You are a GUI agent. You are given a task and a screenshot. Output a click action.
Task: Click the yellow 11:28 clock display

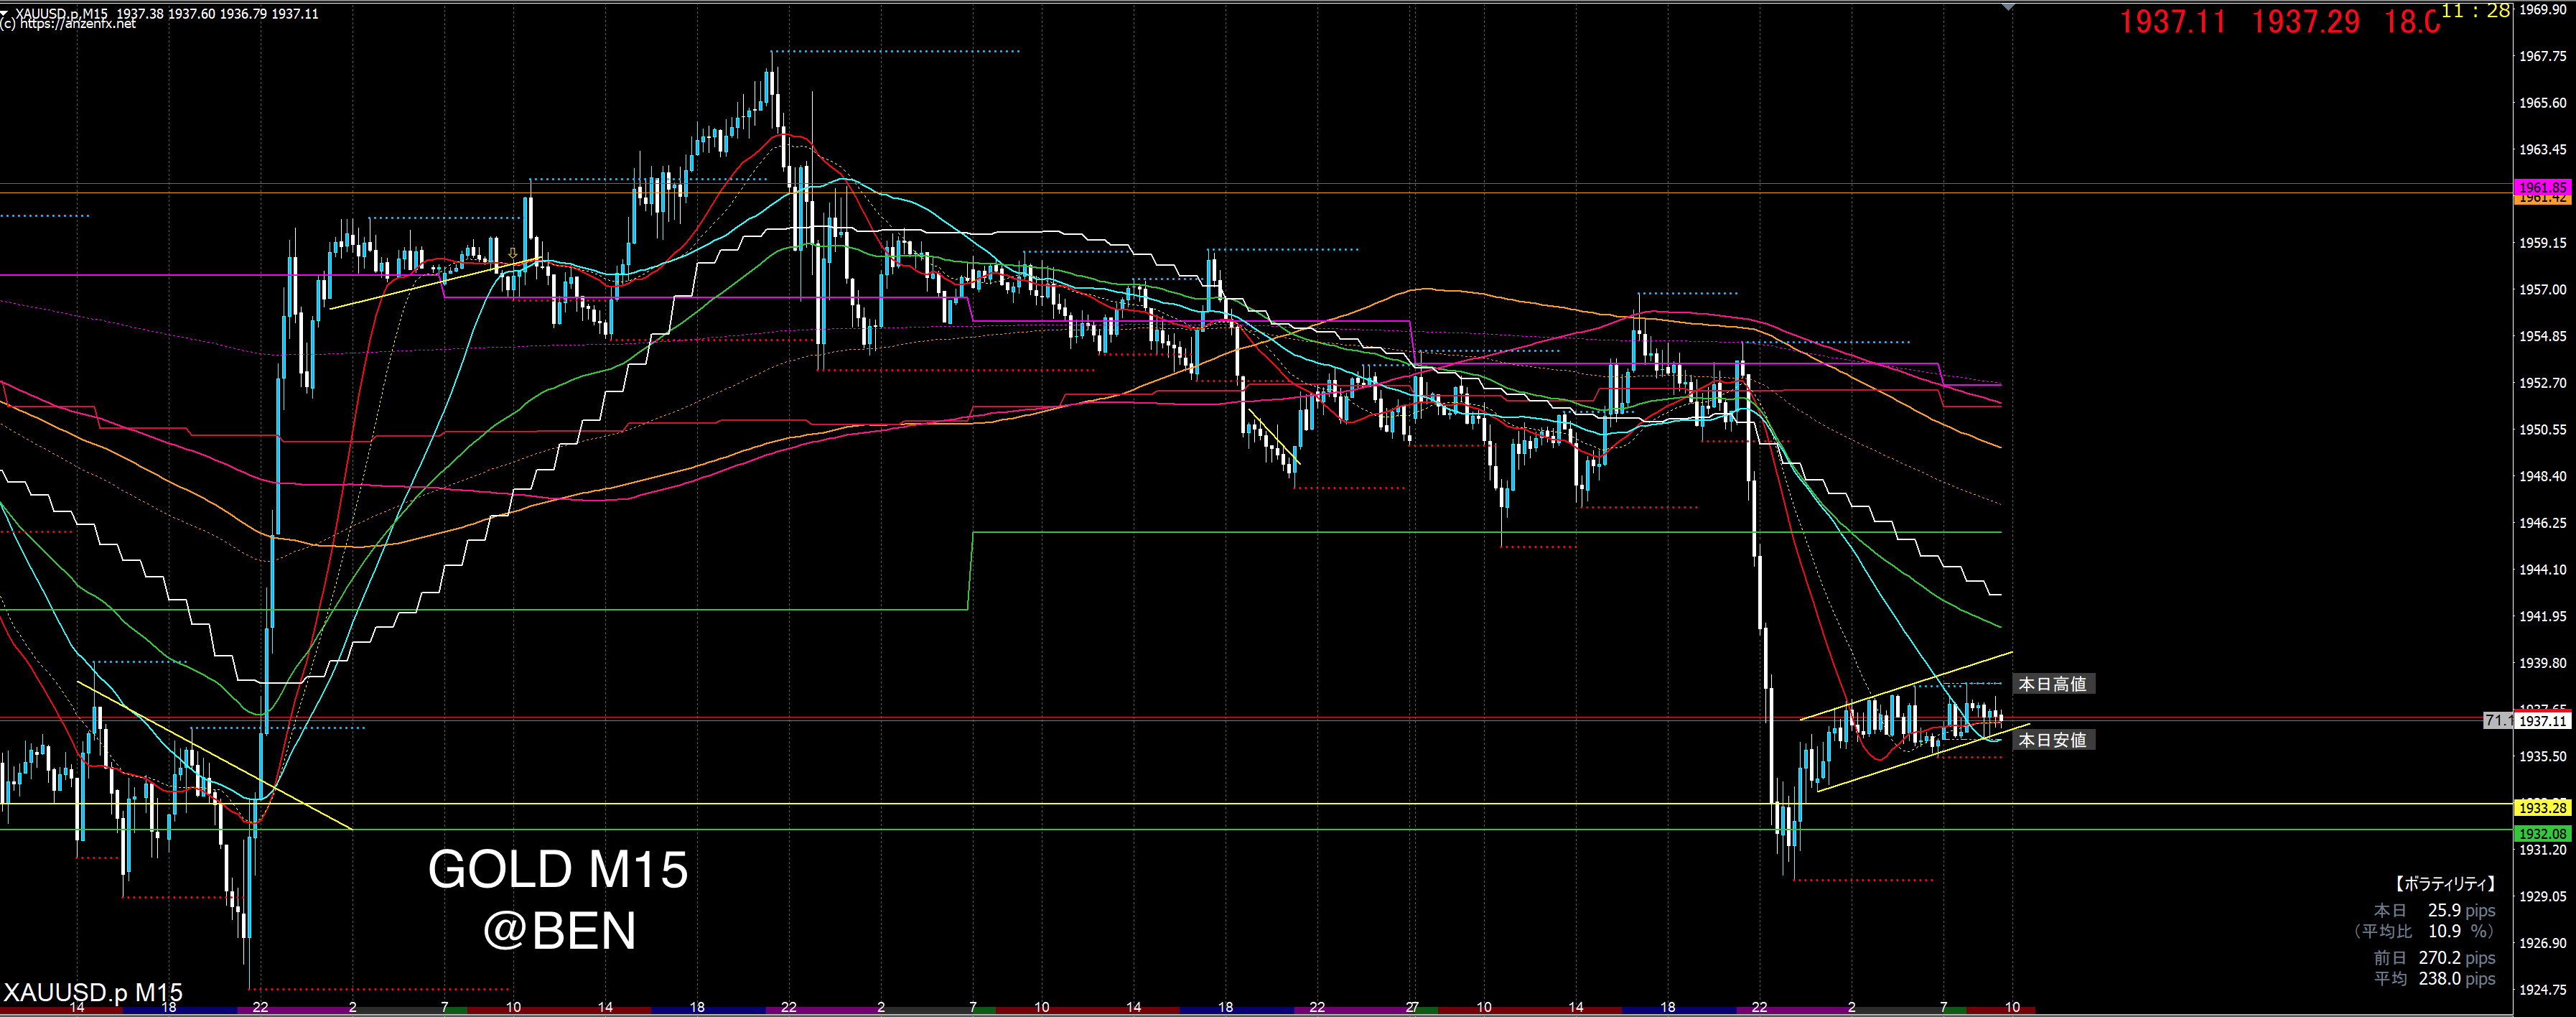click(x=2474, y=11)
